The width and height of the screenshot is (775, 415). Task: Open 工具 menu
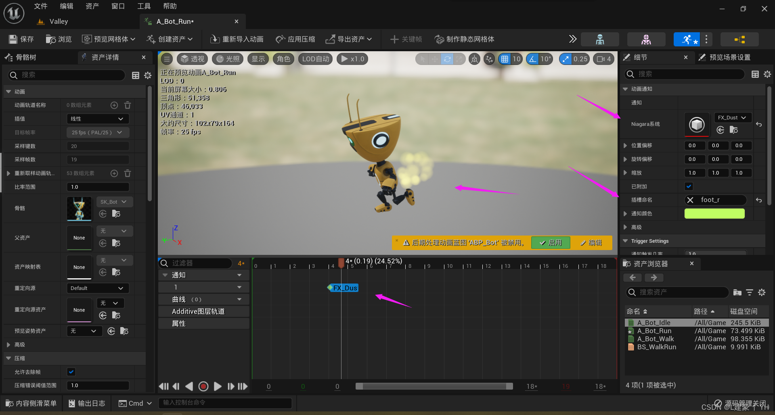click(x=144, y=6)
